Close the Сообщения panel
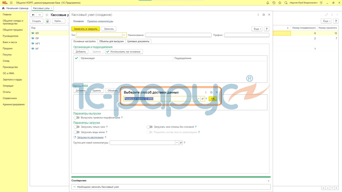The height and width of the screenshot is (192, 342). coord(268,181)
